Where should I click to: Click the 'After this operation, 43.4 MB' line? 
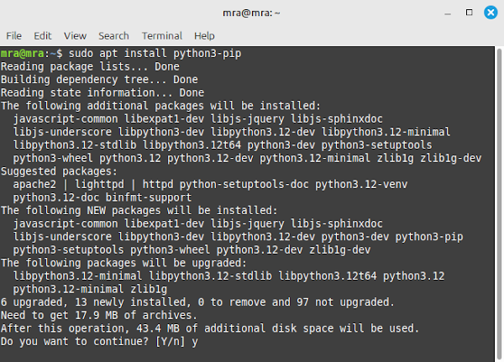click(x=210, y=328)
